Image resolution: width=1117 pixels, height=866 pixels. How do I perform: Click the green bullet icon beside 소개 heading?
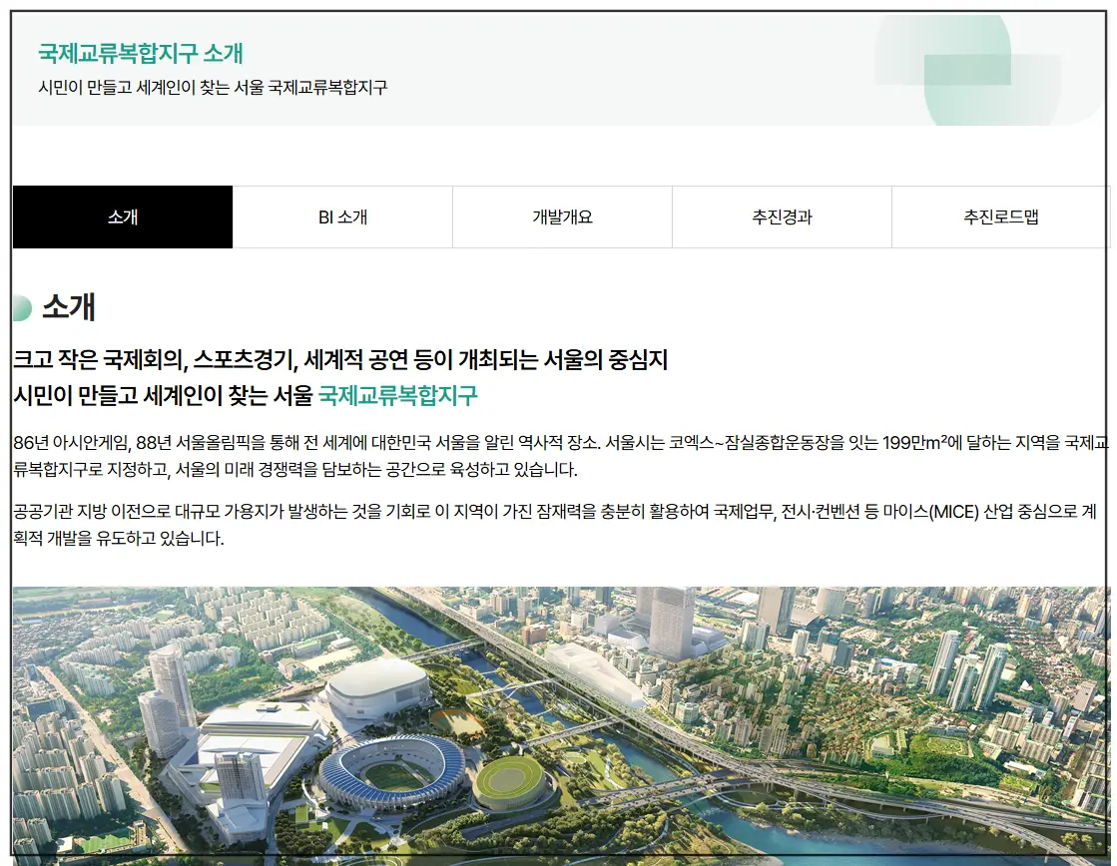point(21,307)
